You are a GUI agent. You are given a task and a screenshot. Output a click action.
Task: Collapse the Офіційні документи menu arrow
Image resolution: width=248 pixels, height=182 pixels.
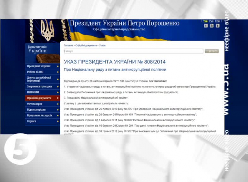(x=58, y=98)
